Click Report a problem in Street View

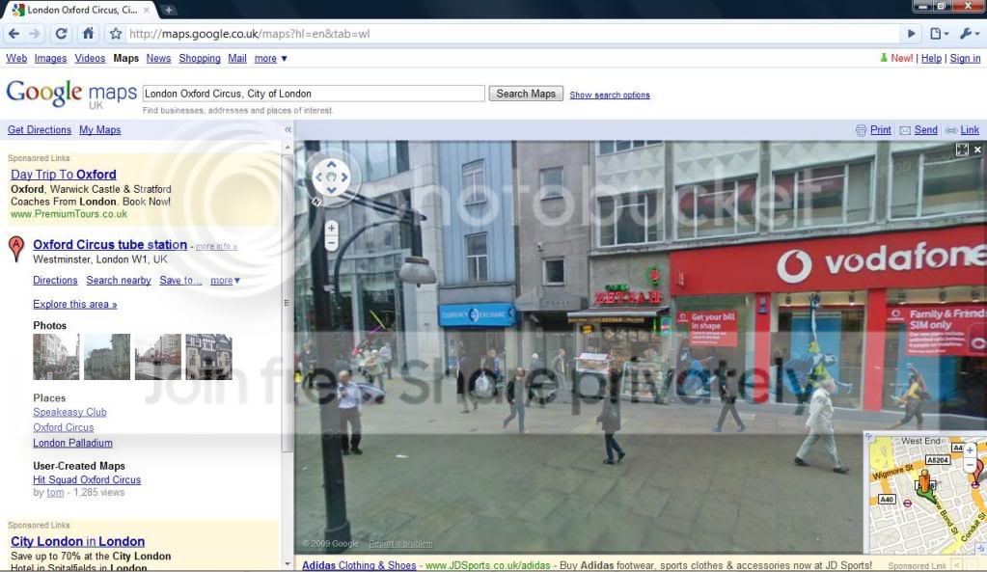pyautogui.click(x=400, y=544)
